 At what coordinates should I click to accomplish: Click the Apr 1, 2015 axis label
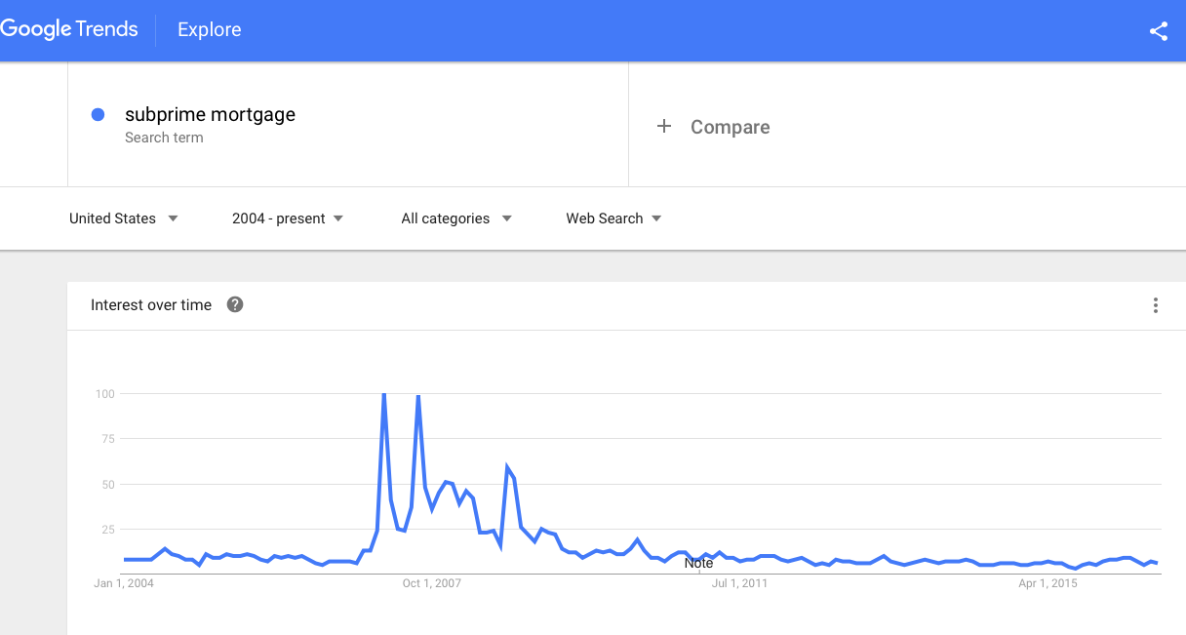pos(1048,583)
